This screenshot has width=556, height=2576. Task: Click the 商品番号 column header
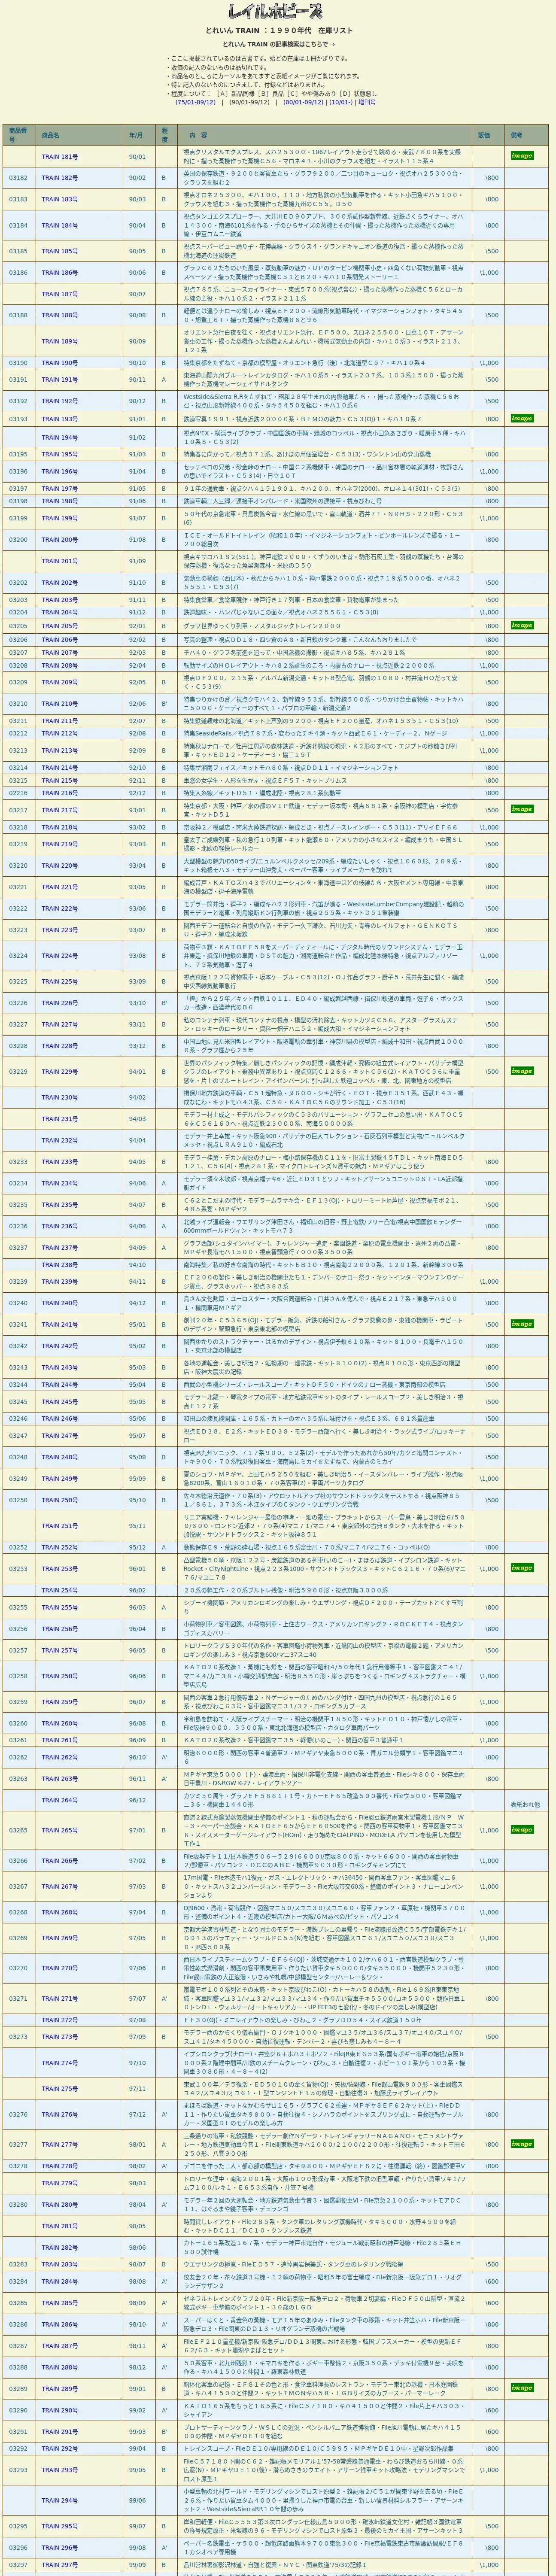click(x=19, y=135)
